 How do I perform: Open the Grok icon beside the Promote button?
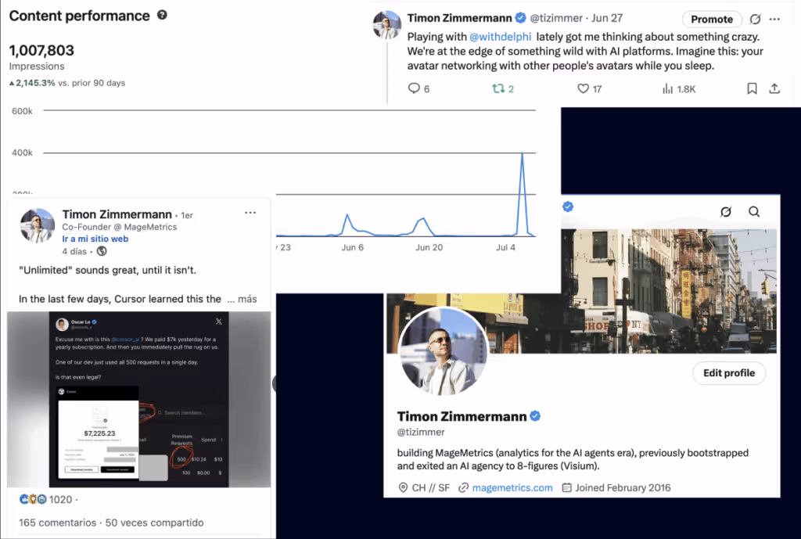click(755, 19)
